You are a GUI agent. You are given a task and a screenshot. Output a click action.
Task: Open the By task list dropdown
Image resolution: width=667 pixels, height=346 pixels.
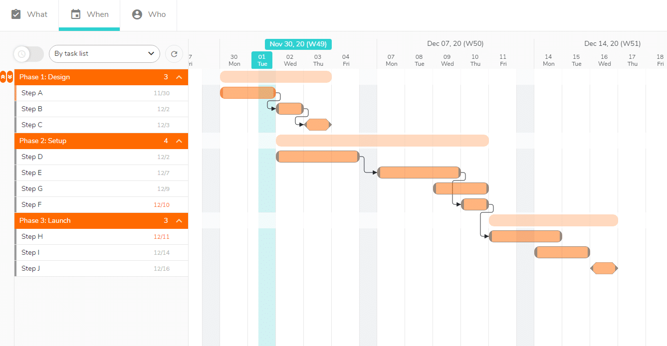point(104,54)
